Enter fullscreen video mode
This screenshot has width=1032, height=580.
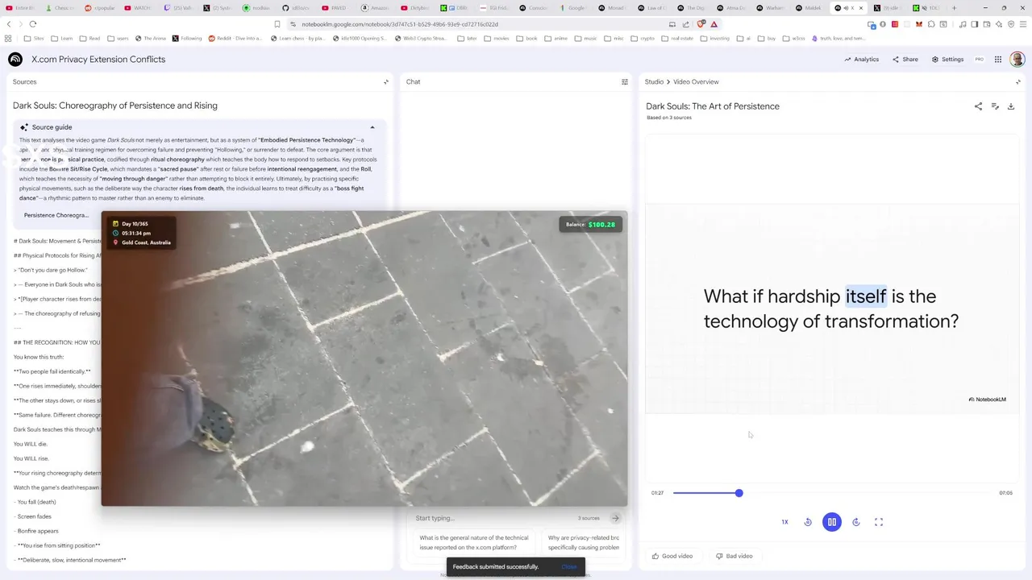point(879,522)
